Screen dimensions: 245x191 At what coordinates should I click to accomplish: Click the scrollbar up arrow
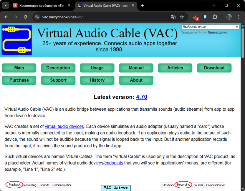pos(243,25)
